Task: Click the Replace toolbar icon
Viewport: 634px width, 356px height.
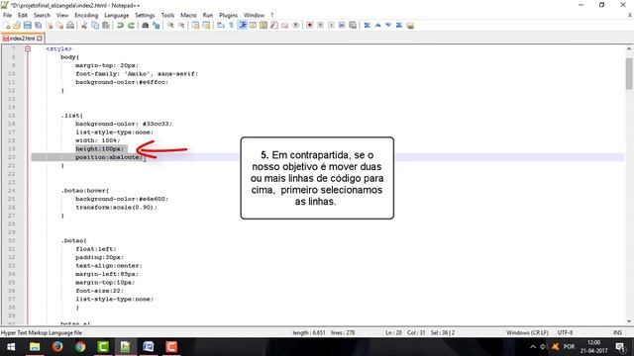Action: coord(156,25)
